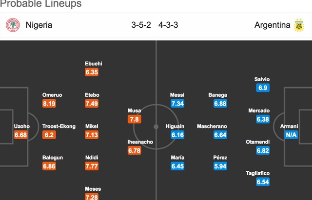This screenshot has width=312, height=200.
Task: Click the Argentina AFA crest icon
Action: pos(299,25)
